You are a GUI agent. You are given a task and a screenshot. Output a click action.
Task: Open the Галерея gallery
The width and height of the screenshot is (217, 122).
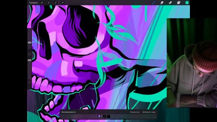coord(33,3)
